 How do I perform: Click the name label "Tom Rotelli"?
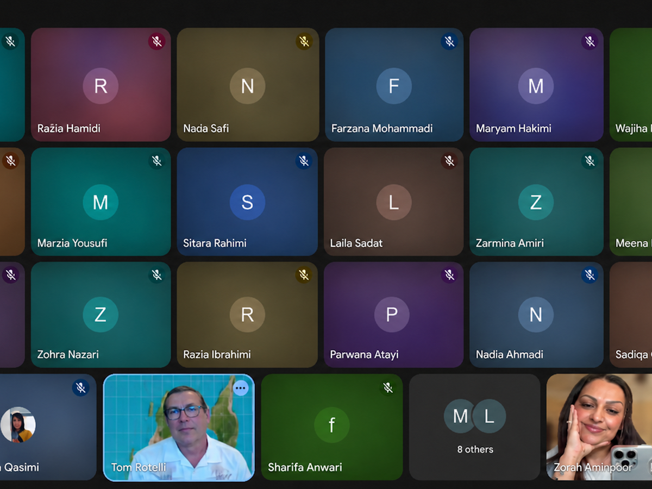click(139, 467)
